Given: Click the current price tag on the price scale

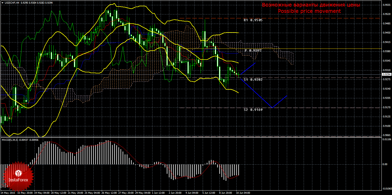Looking at the screenshot, I should tap(386, 75).
